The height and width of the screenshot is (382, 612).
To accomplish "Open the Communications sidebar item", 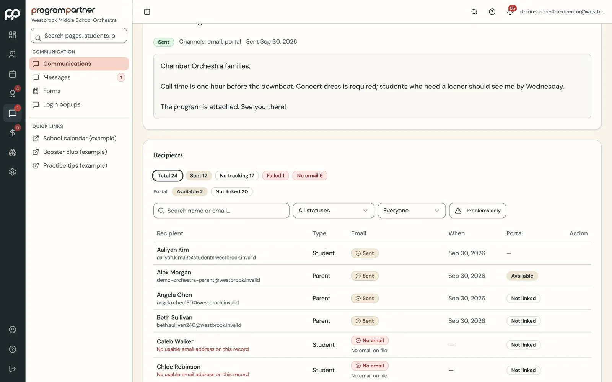I will [79, 64].
